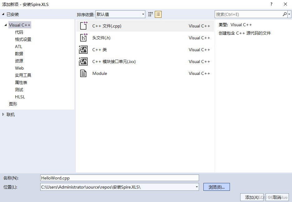The image size is (292, 202).
Task: Switch to small icons grid view
Action: point(150,14)
